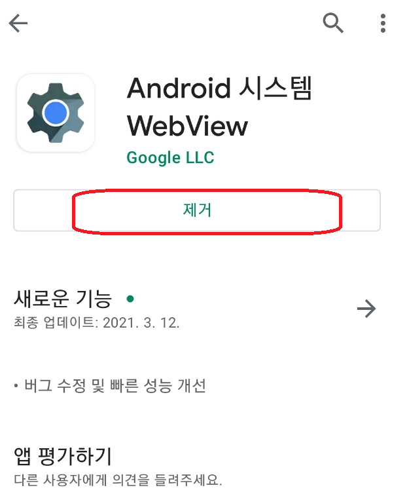Tap the 버그 수정 및 빠른 성능 개선 note
Image resolution: width=407 pixels, height=496 pixels.
click(x=115, y=386)
